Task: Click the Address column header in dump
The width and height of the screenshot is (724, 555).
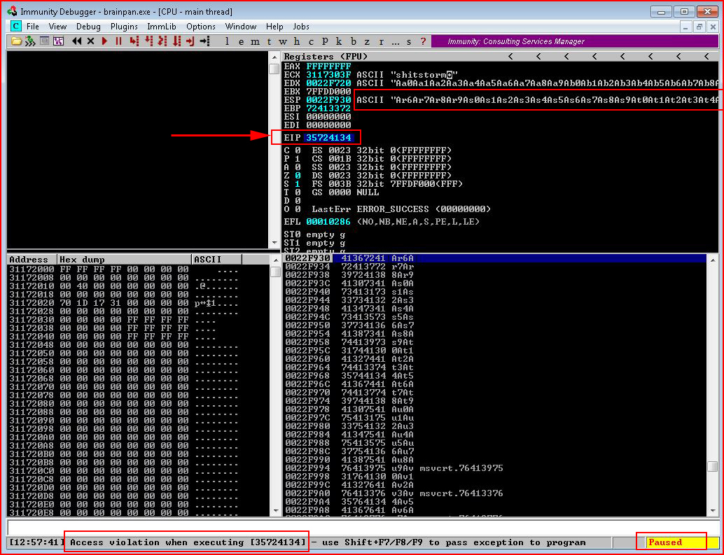Action: pyautogui.click(x=32, y=259)
